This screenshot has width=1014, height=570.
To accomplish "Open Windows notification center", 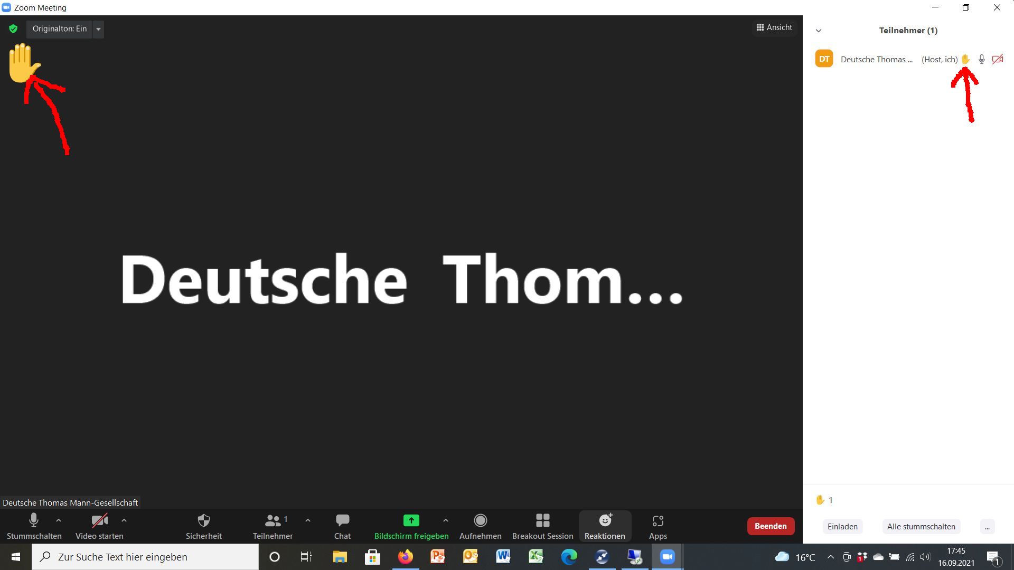I will click(x=993, y=557).
